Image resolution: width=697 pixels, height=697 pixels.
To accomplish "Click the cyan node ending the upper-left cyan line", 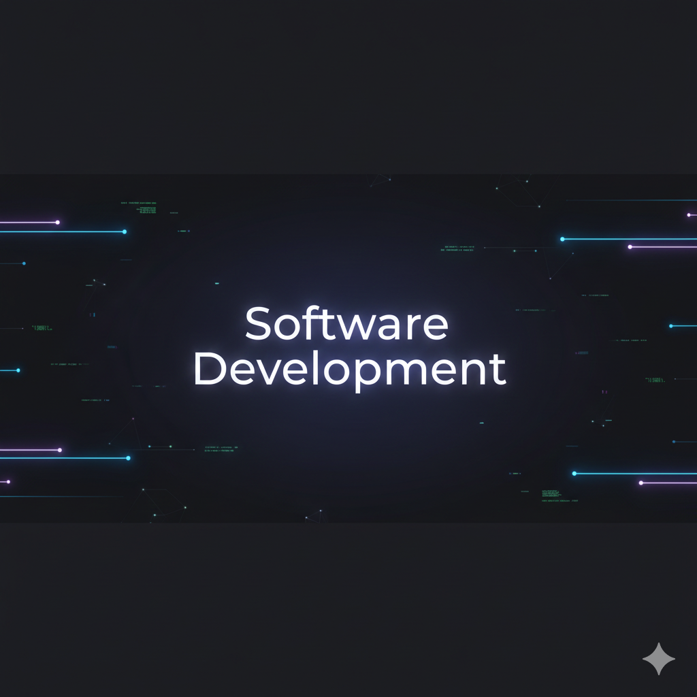I will coord(125,231).
